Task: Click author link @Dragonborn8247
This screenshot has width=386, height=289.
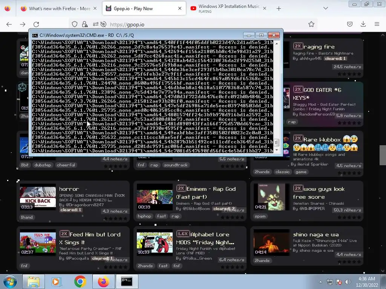Action: pyautogui.click(x=85, y=205)
